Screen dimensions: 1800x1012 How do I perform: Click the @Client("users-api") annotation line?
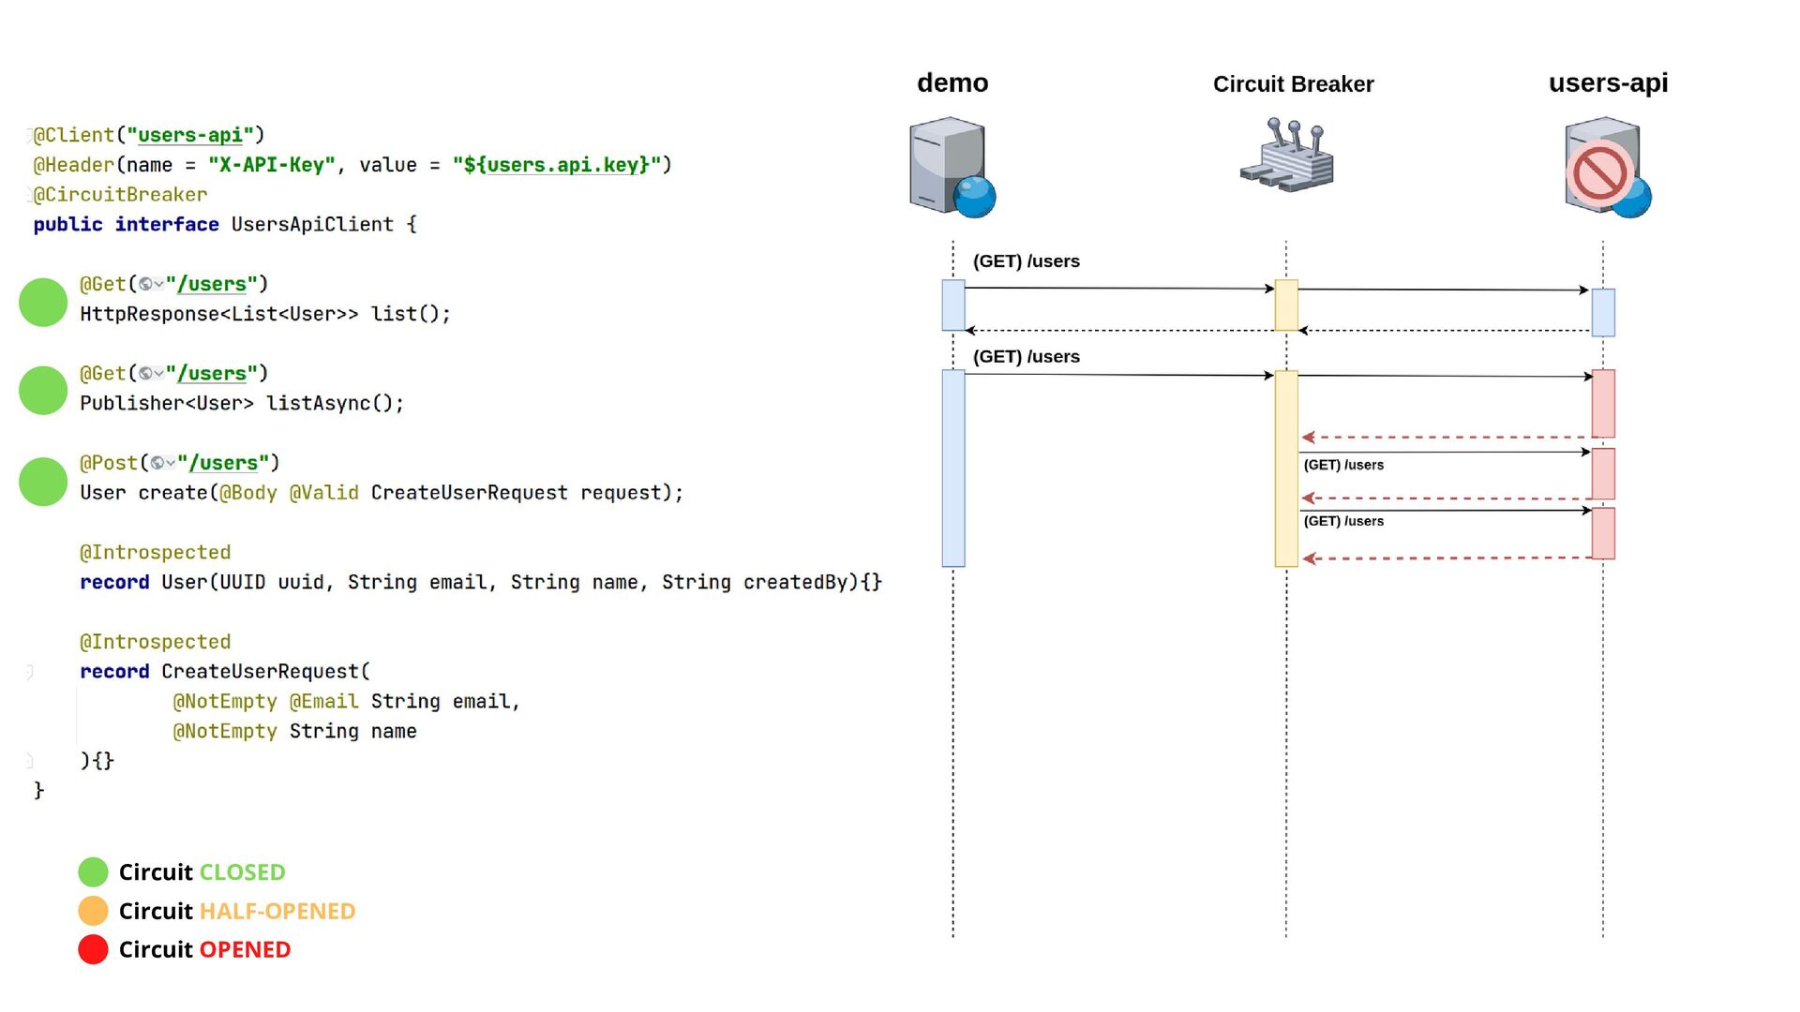pos(149,135)
